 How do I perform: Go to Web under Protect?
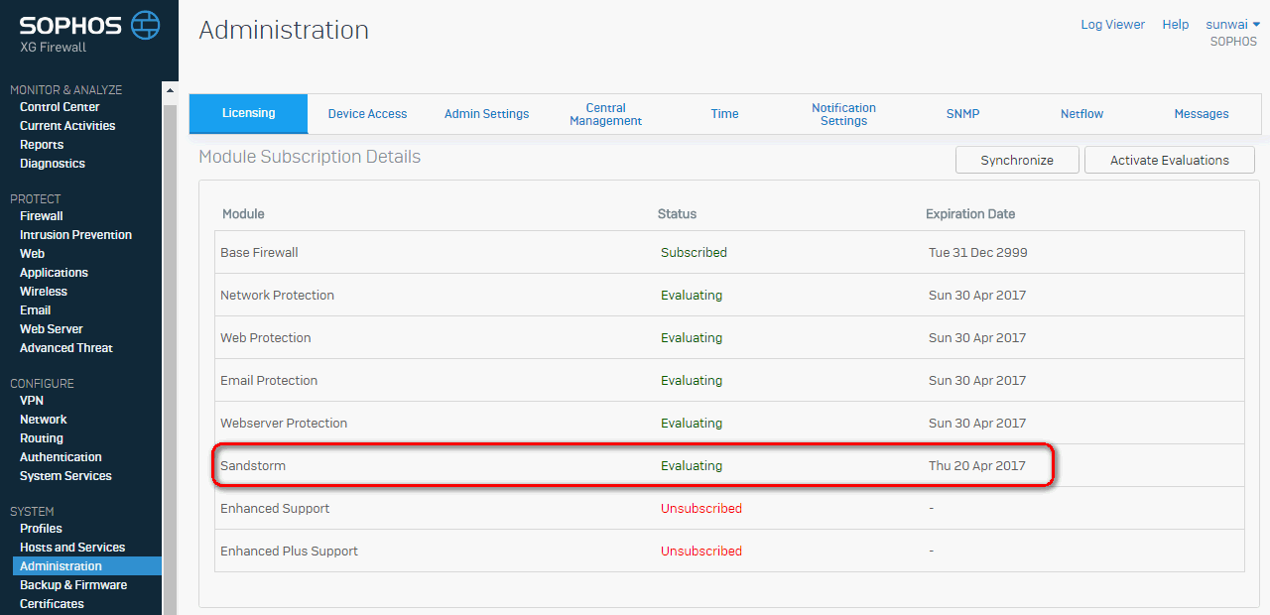pos(32,254)
